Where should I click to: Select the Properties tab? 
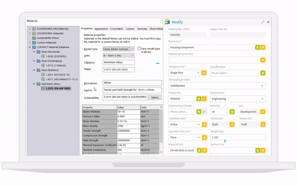coord(87,28)
